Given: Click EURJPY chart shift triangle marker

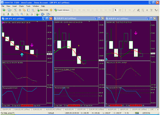Looking at the screenshot, I should (89, 22).
